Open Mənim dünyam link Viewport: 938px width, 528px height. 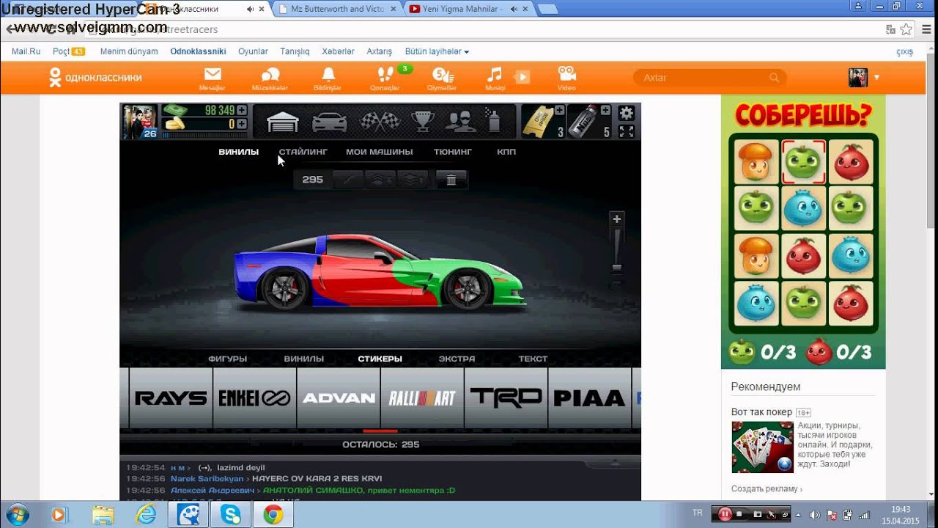(129, 51)
